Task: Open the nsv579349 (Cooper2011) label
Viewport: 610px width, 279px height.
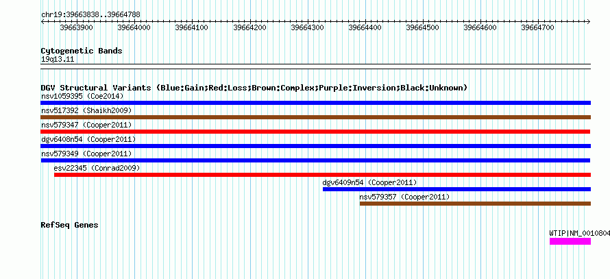Action: (x=86, y=154)
